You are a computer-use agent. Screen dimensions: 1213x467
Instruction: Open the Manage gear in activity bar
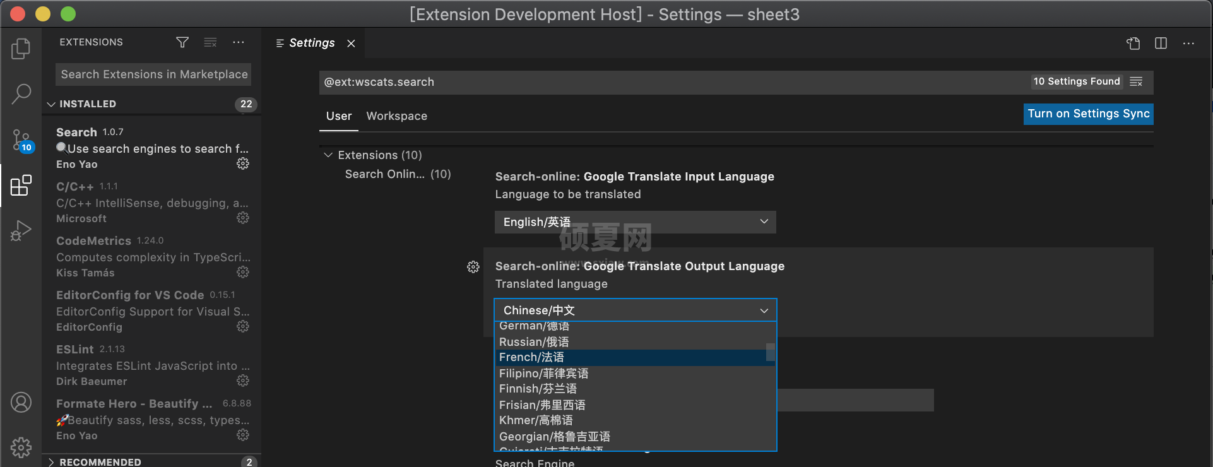pos(21,447)
